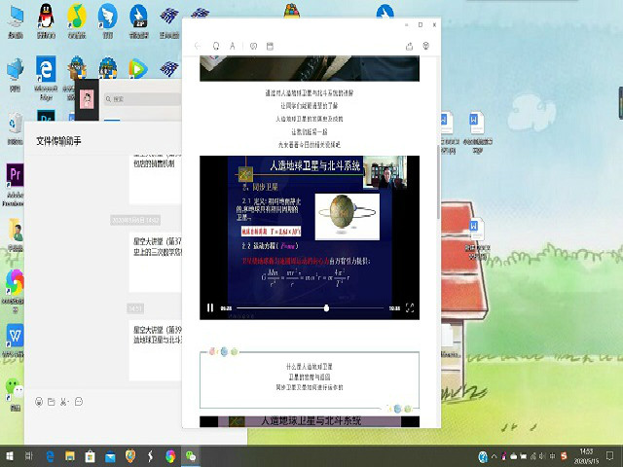
Task: Click the profile avatar in WeChat sidebar
Action: 87,99
